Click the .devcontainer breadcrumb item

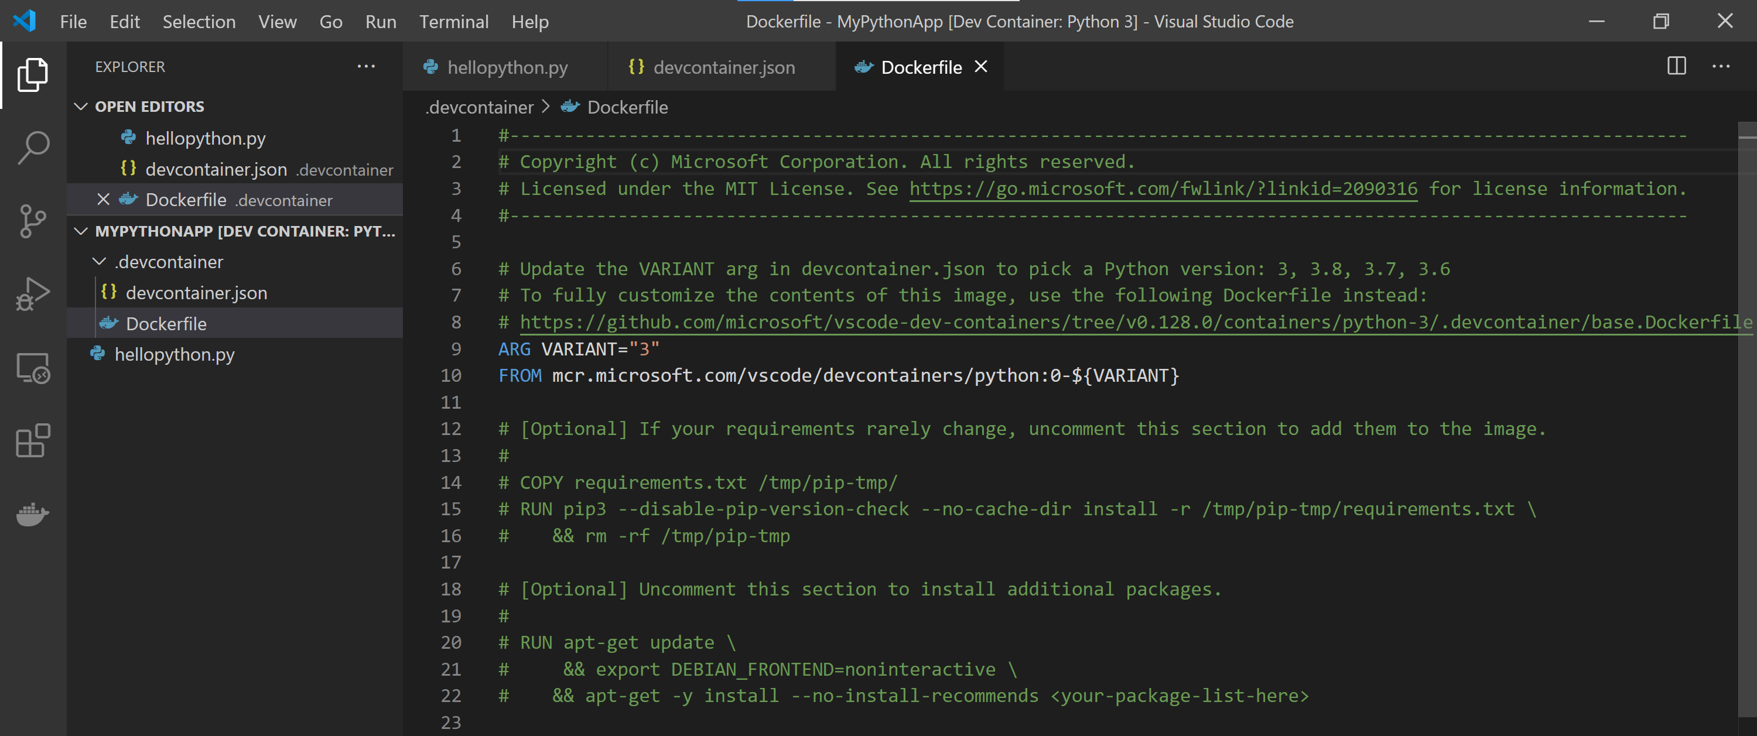[479, 107]
